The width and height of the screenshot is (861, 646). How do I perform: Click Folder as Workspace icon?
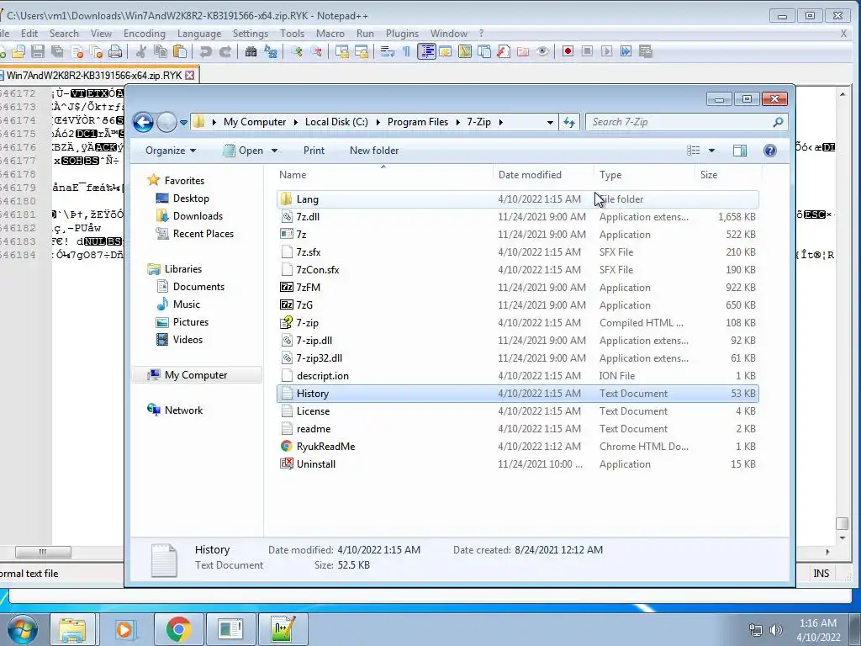[523, 51]
